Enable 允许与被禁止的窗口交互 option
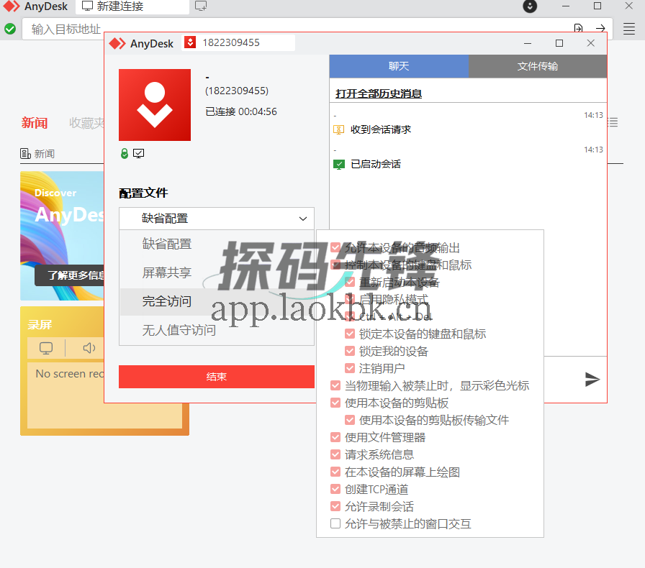The width and height of the screenshot is (645, 568). tap(335, 524)
